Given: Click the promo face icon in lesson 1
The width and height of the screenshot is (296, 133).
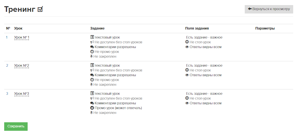Looking at the screenshot, I should point(92,51).
